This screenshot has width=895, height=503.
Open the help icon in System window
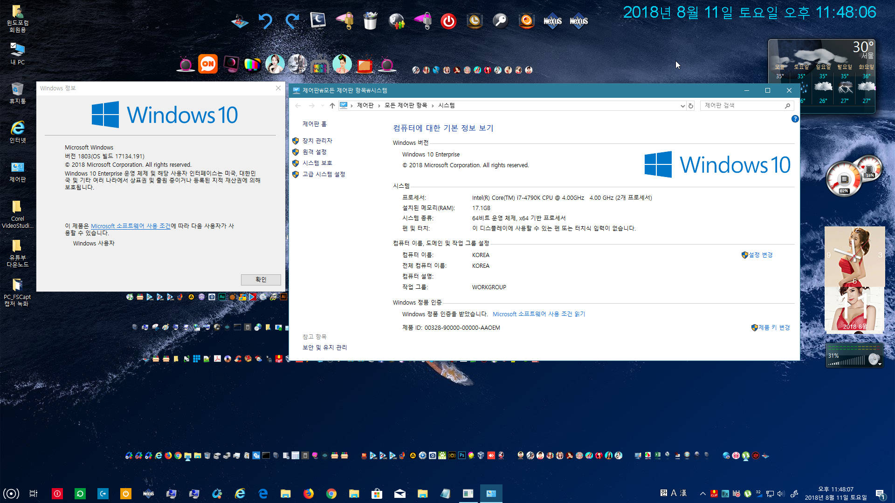(795, 119)
